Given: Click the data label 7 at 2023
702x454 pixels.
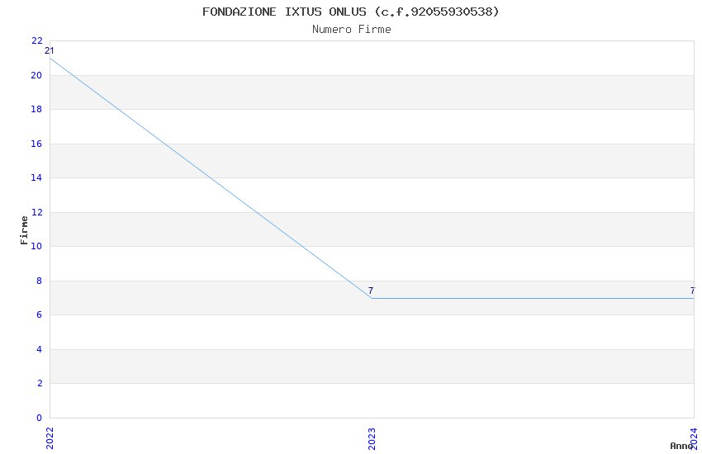Looking at the screenshot, I should 371,291.
